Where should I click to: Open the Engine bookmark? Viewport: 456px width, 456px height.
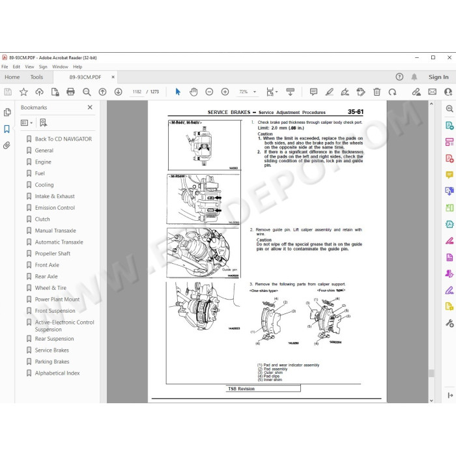point(43,162)
